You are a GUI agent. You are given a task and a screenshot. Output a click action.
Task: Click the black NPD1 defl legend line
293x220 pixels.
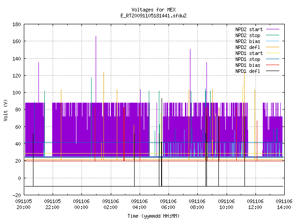(273, 71)
